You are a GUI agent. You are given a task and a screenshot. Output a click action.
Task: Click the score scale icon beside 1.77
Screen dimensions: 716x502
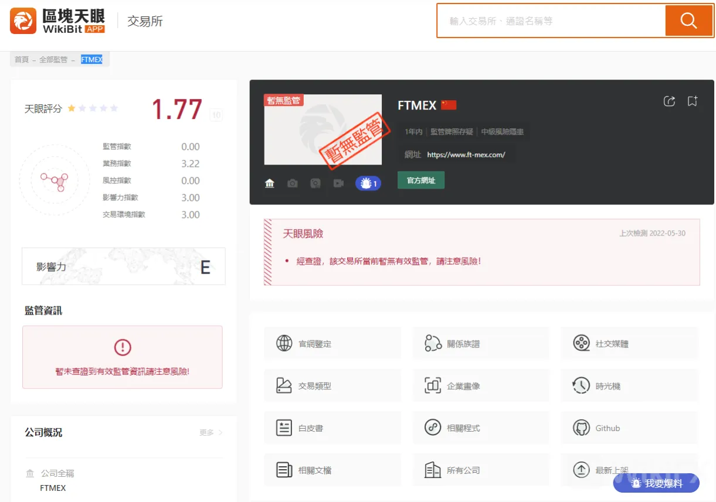click(x=216, y=115)
